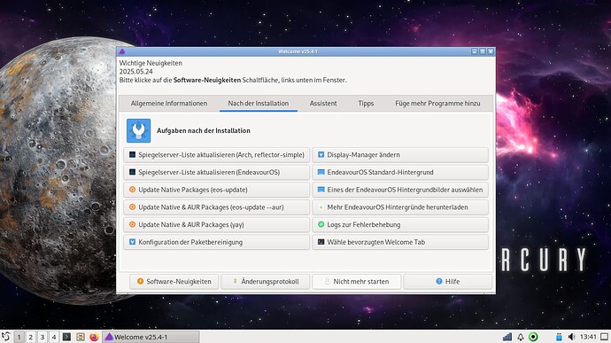Switch to workspace 4
Image resolution: width=611 pixels, height=343 pixels.
click(x=54, y=337)
